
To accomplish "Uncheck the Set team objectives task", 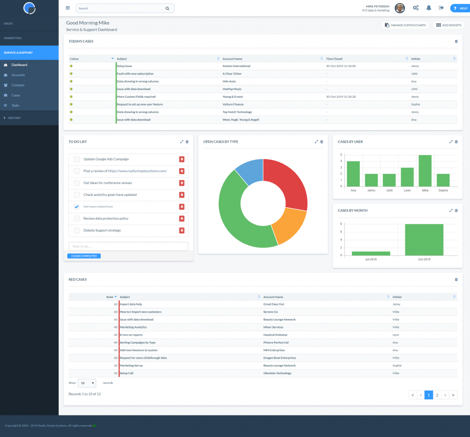I will coord(77,207).
